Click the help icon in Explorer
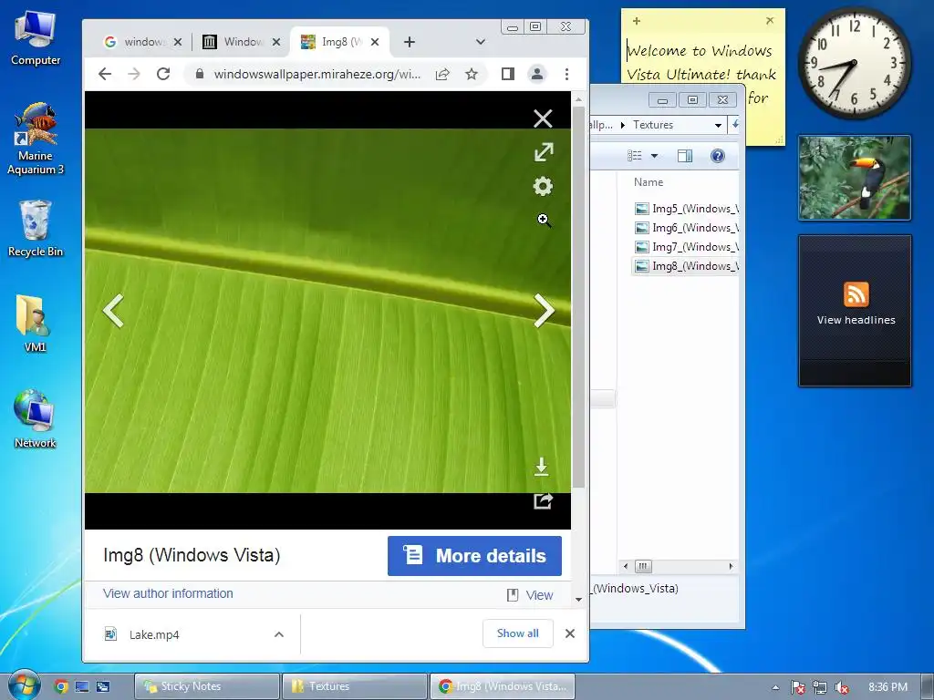The image size is (934, 700). tap(718, 156)
